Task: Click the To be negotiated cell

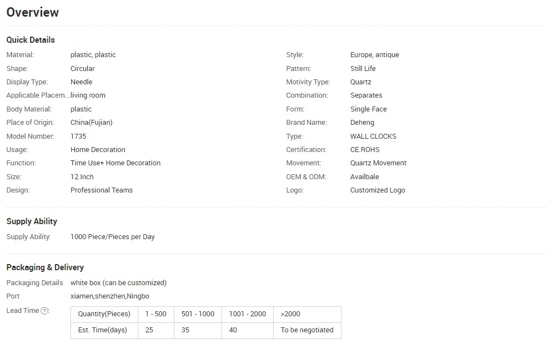Action: tap(307, 331)
